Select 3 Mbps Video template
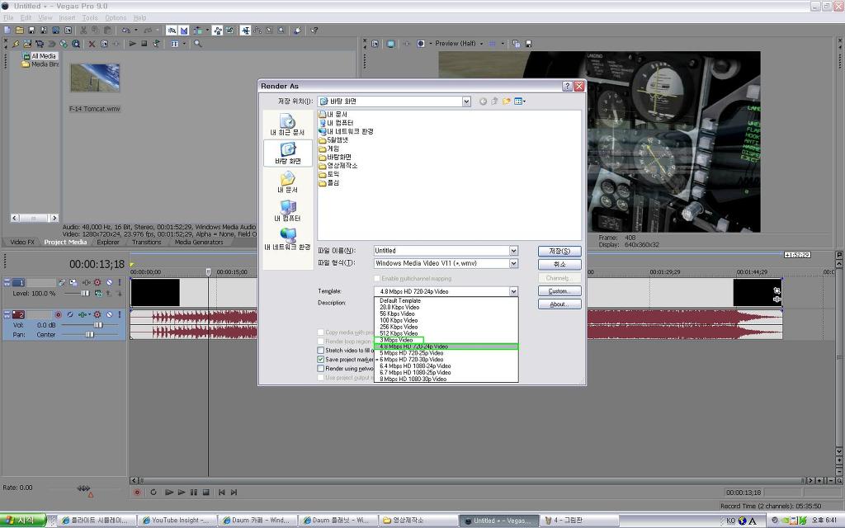The width and height of the screenshot is (845, 528). tap(398, 340)
